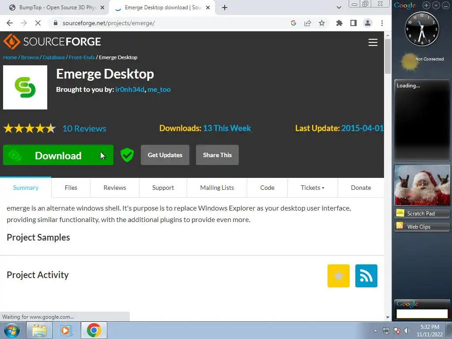Open the Donate tab
452x339 pixels.
pos(361,188)
